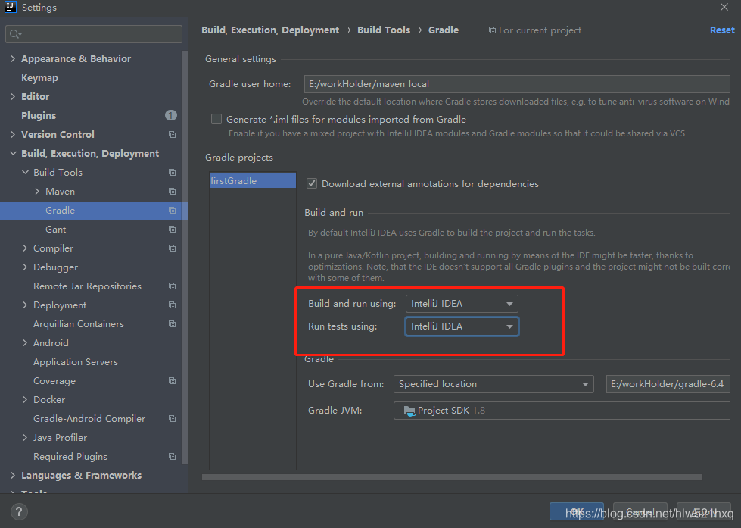Click project-level icon beside Version Control
The image size is (741, 528).
point(172,134)
